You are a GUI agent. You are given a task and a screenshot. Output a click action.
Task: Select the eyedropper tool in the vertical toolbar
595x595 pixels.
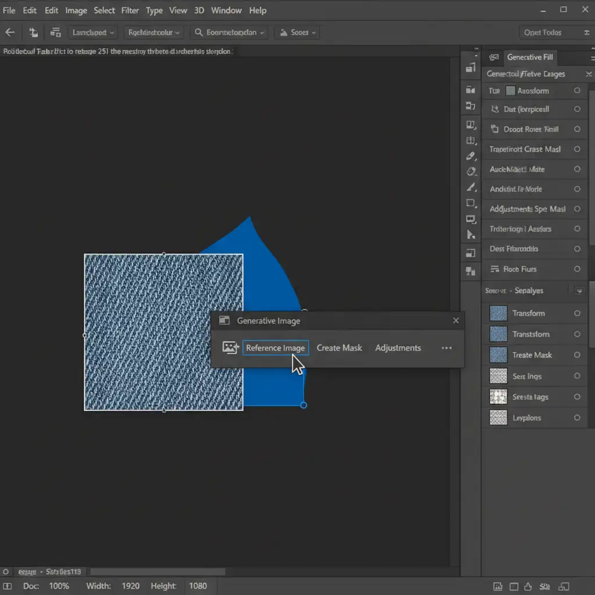[x=471, y=156]
